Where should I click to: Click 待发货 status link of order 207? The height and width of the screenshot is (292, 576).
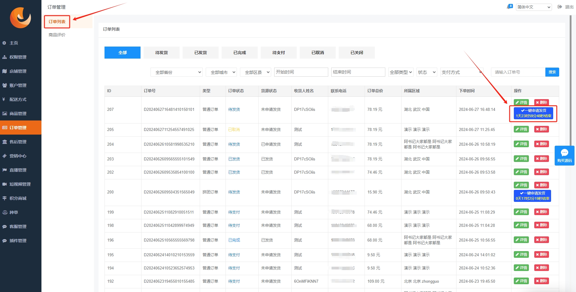(234, 110)
